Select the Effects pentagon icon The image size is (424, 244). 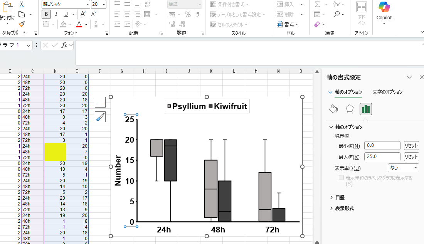coord(350,109)
